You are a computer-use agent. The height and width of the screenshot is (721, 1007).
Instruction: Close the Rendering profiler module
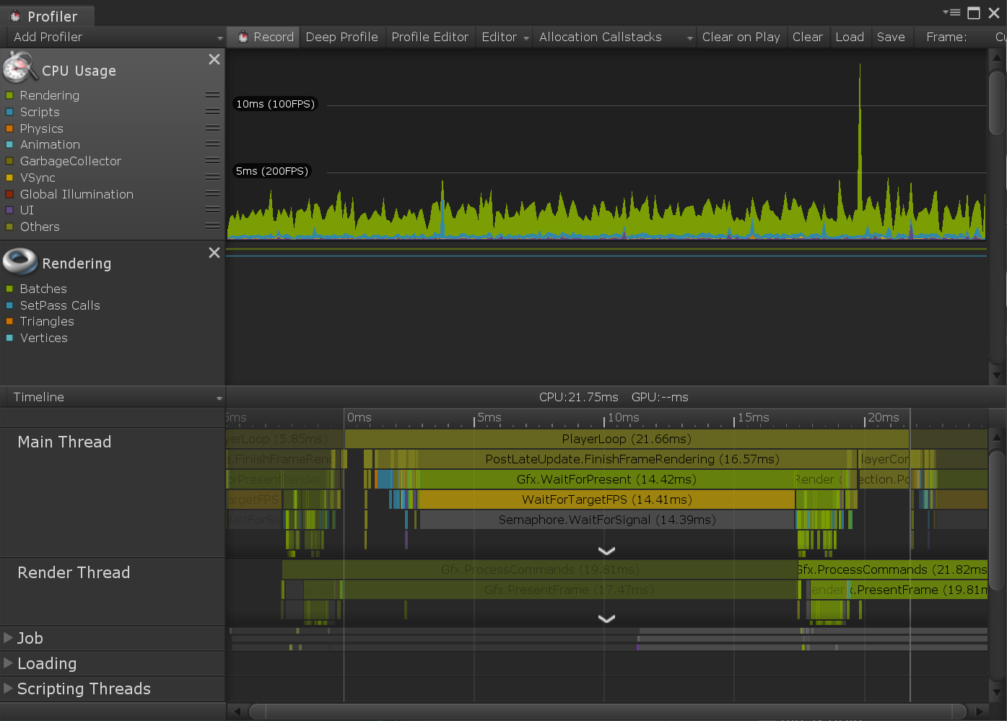(x=214, y=253)
